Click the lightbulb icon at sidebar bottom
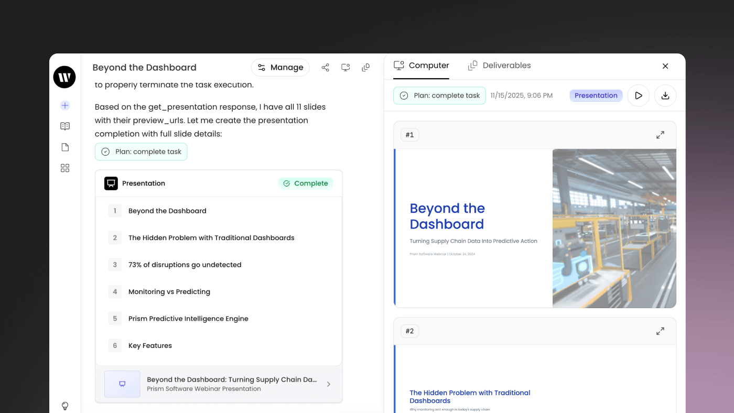The image size is (734, 413). tap(65, 406)
